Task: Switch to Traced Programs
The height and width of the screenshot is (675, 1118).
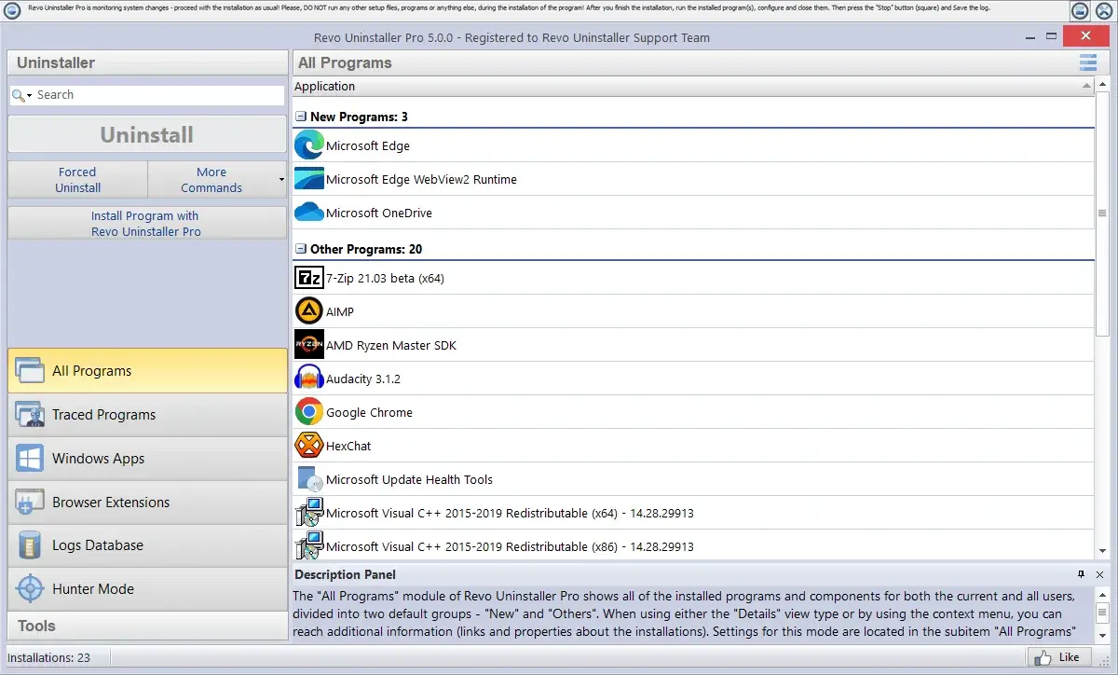Action: pyautogui.click(x=146, y=414)
